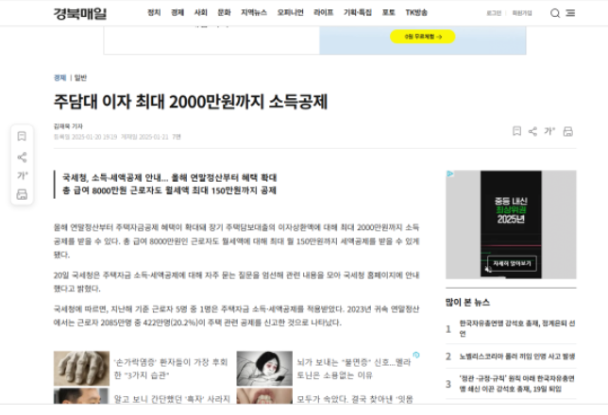
Task: Open 사회 menu
Action: click(201, 13)
